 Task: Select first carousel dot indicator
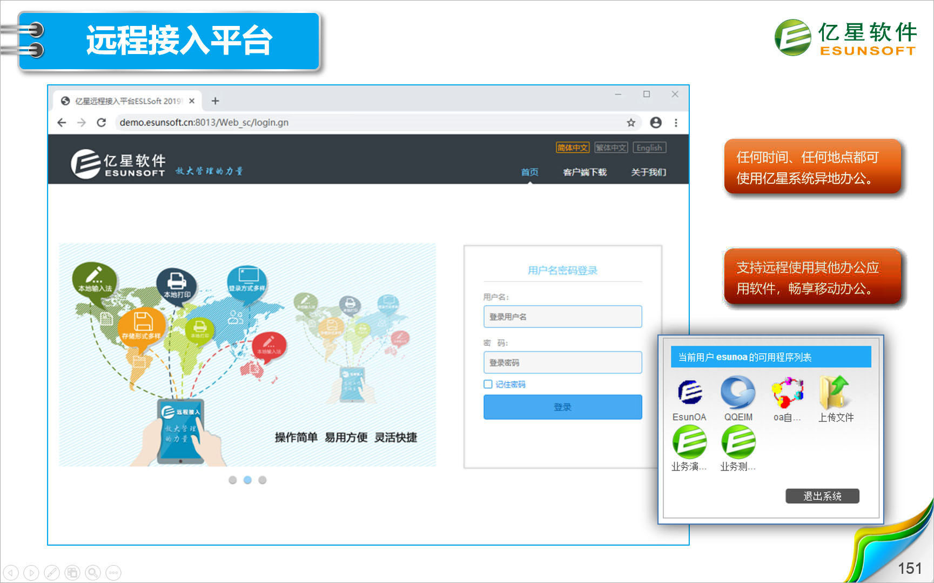tap(232, 480)
